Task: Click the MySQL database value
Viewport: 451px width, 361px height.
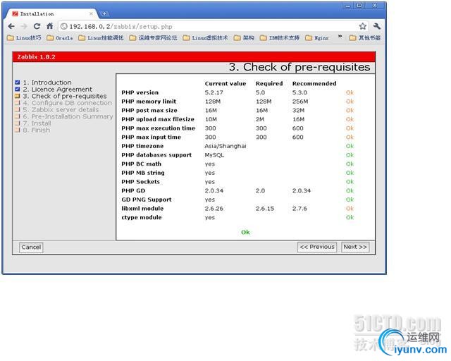Action: [x=214, y=155]
